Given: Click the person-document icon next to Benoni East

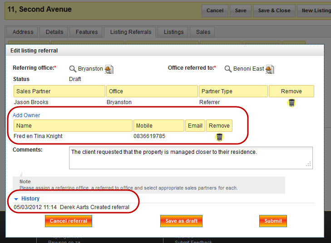Looking at the screenshot, I should [x=270, y=69].
